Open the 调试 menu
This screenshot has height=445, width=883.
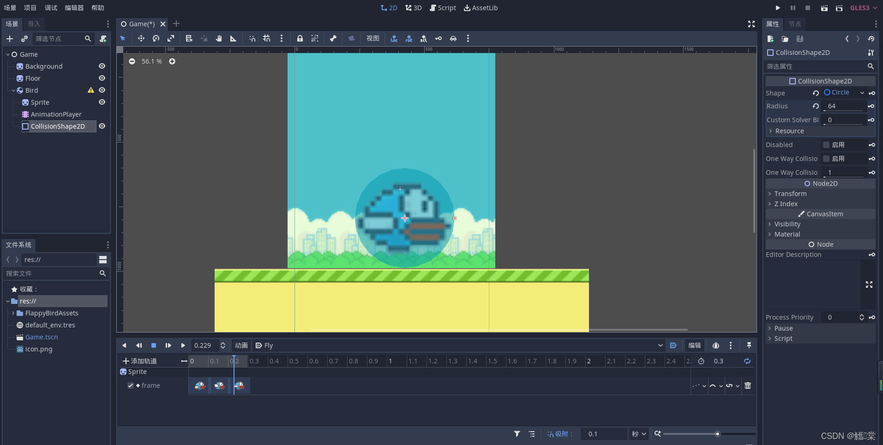(51, 8)
